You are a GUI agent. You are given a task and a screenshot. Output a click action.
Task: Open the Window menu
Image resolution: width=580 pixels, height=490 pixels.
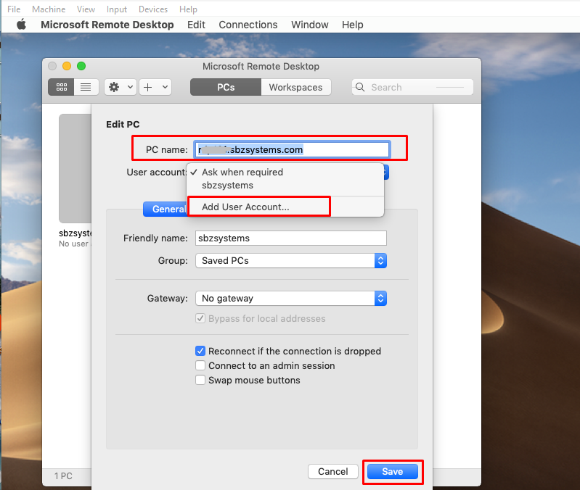tap(310, 25)
